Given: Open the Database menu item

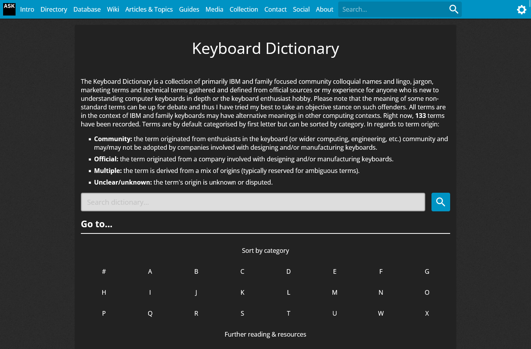Looking at the screenshot, I should tap(87, 9).
